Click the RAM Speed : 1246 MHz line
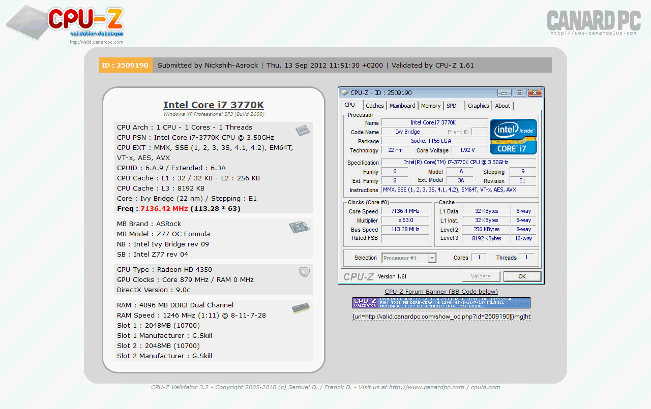 [191, 316]
